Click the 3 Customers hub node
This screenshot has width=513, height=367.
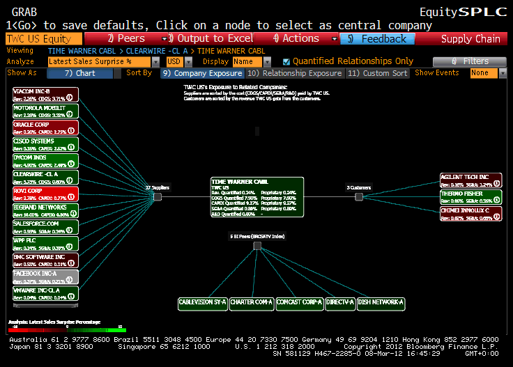[x=359, y=197]
